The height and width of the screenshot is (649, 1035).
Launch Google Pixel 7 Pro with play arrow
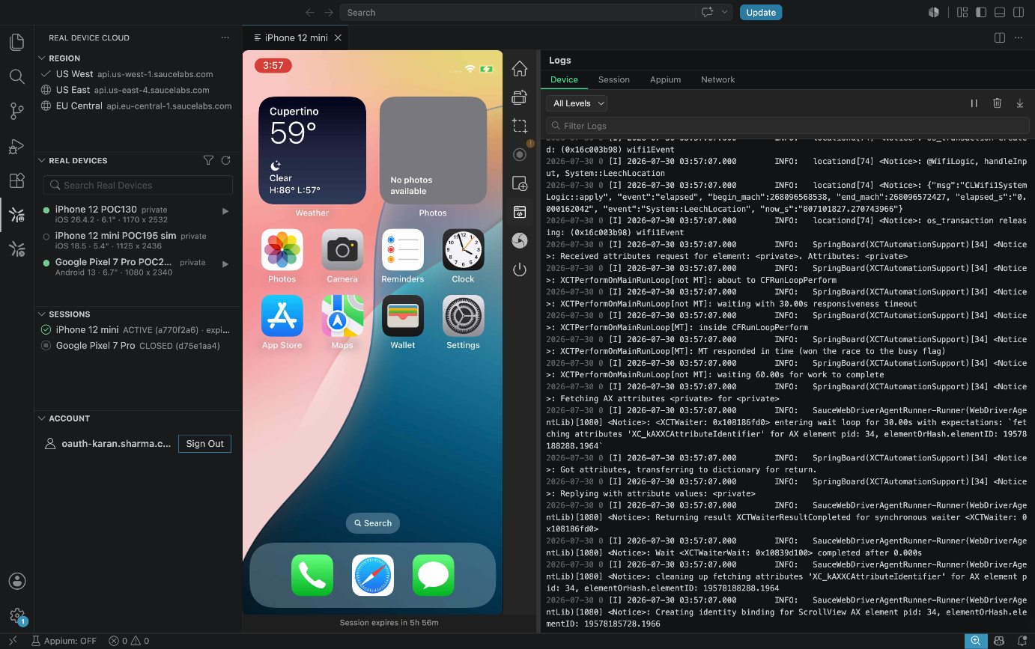tap(225, 263)
